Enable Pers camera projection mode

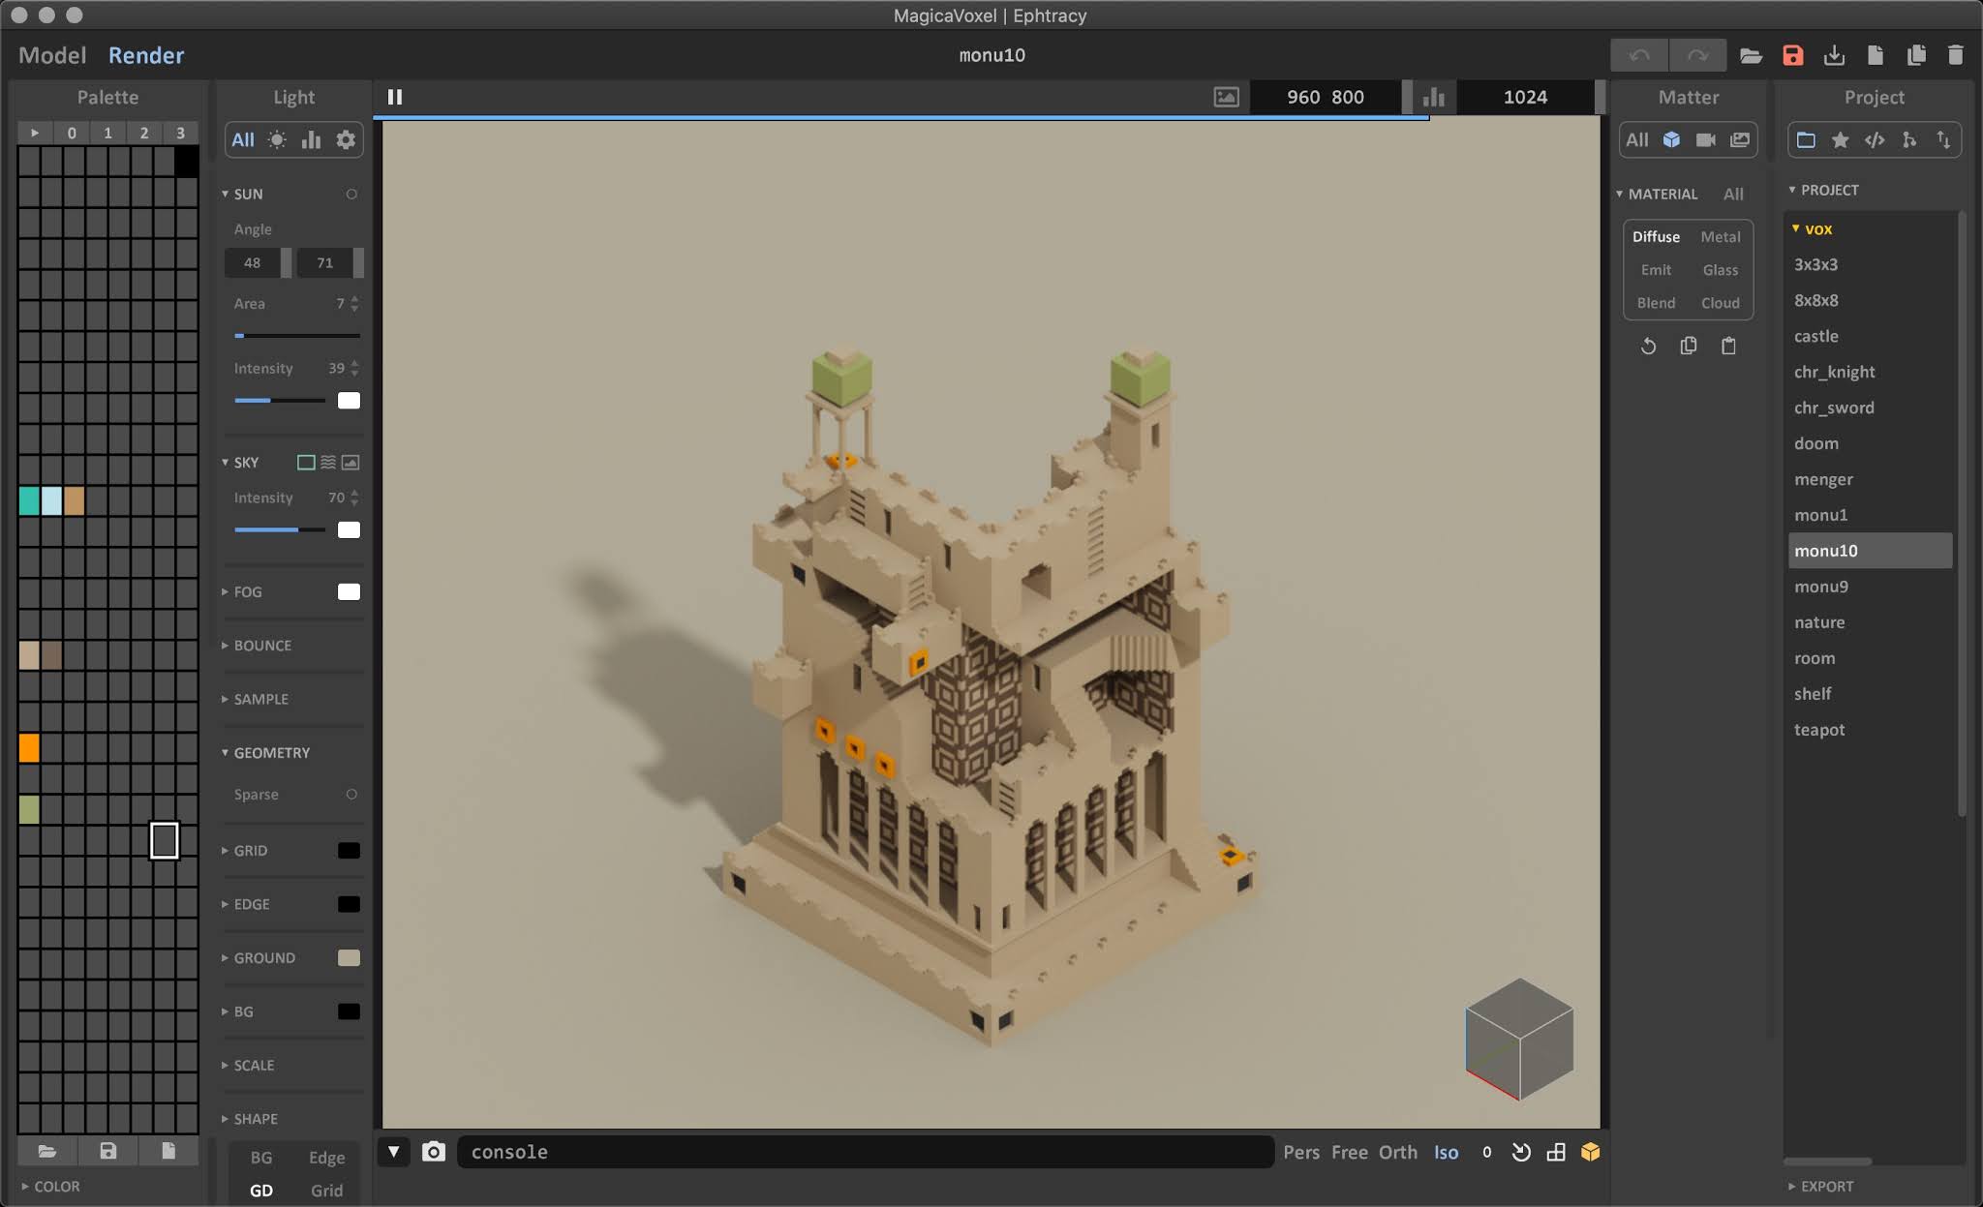point(1300,1152)
